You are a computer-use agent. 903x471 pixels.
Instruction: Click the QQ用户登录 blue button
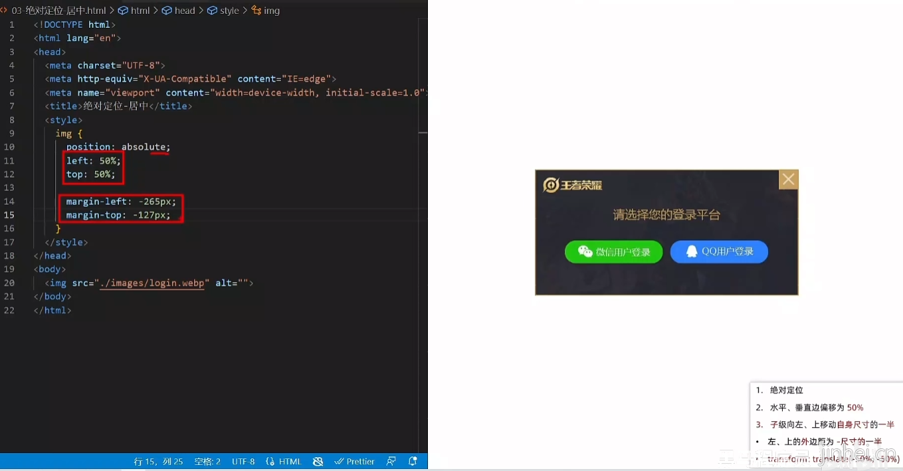click(x=719, y=251)
